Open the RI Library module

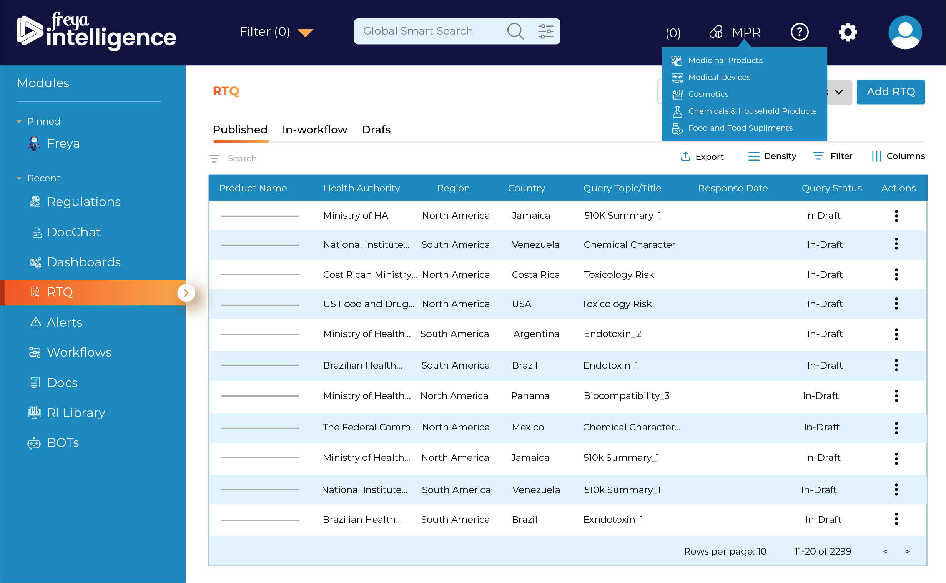76,412
